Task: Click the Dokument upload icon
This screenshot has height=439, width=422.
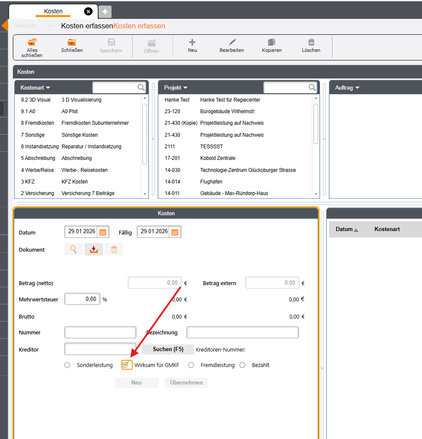Action: (x=93, y=250)
